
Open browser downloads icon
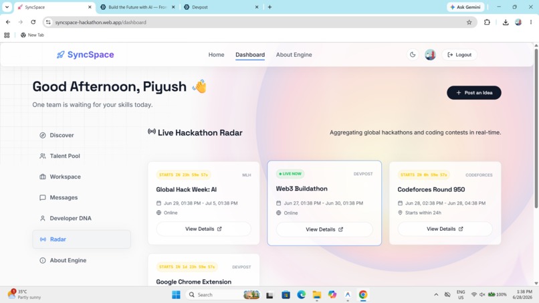tap(506, 22)
